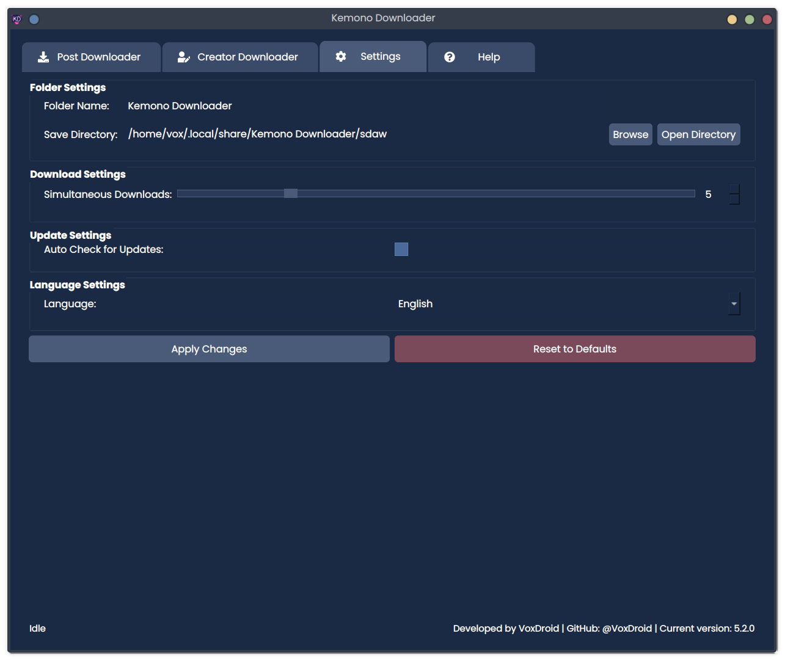Click the blue circle icon beside the app logo
The image size is (785, 661).
tap(34, 19)
